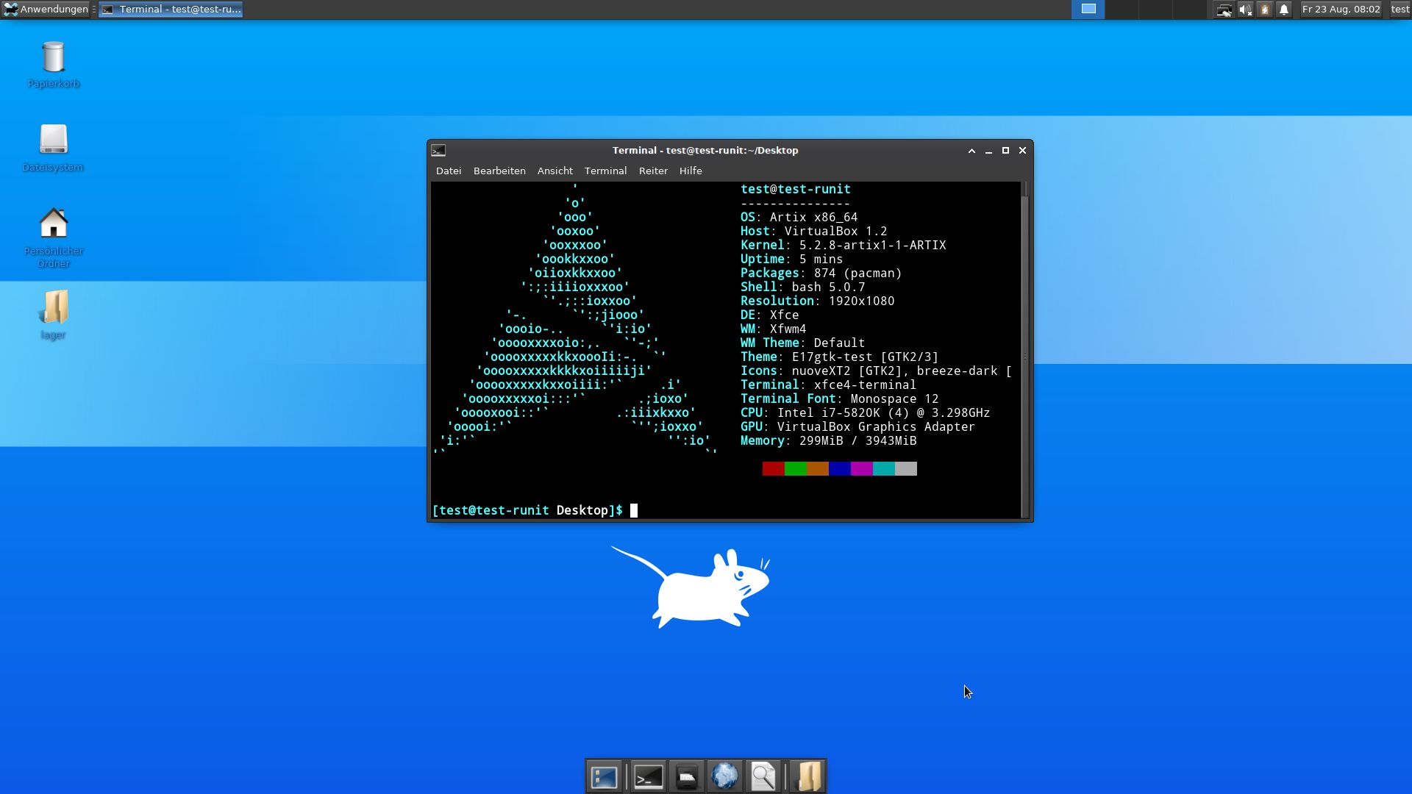Click the 'CPU: Intel i7-5820K' line
The width and height of the screenshot is (1412, 794).
(x=865, y=412)
